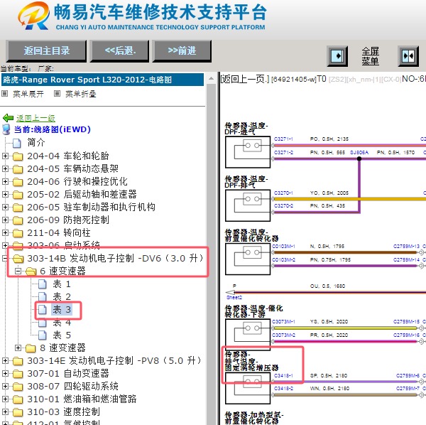Click folder icon of 211-04 转向柱
Image resolution: width=426 pixels, height=425 pixels.
point(18,233)
